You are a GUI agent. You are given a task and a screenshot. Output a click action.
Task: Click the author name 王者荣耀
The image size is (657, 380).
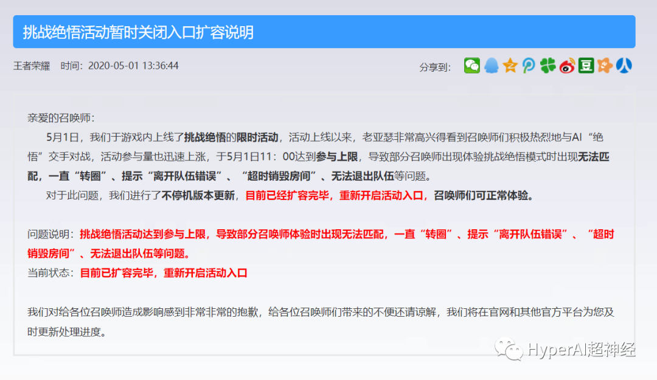(32, 66)
